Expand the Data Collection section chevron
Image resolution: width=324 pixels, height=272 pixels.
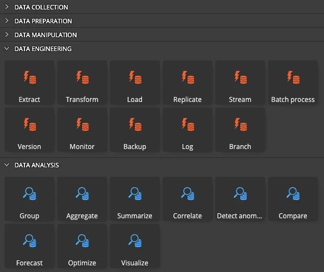(7, 7)
